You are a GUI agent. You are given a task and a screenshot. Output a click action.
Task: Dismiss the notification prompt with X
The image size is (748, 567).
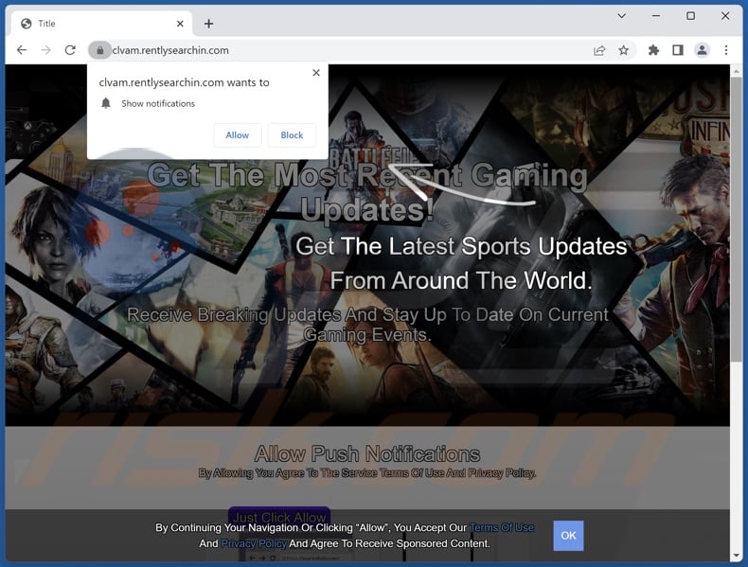point(316,73)
